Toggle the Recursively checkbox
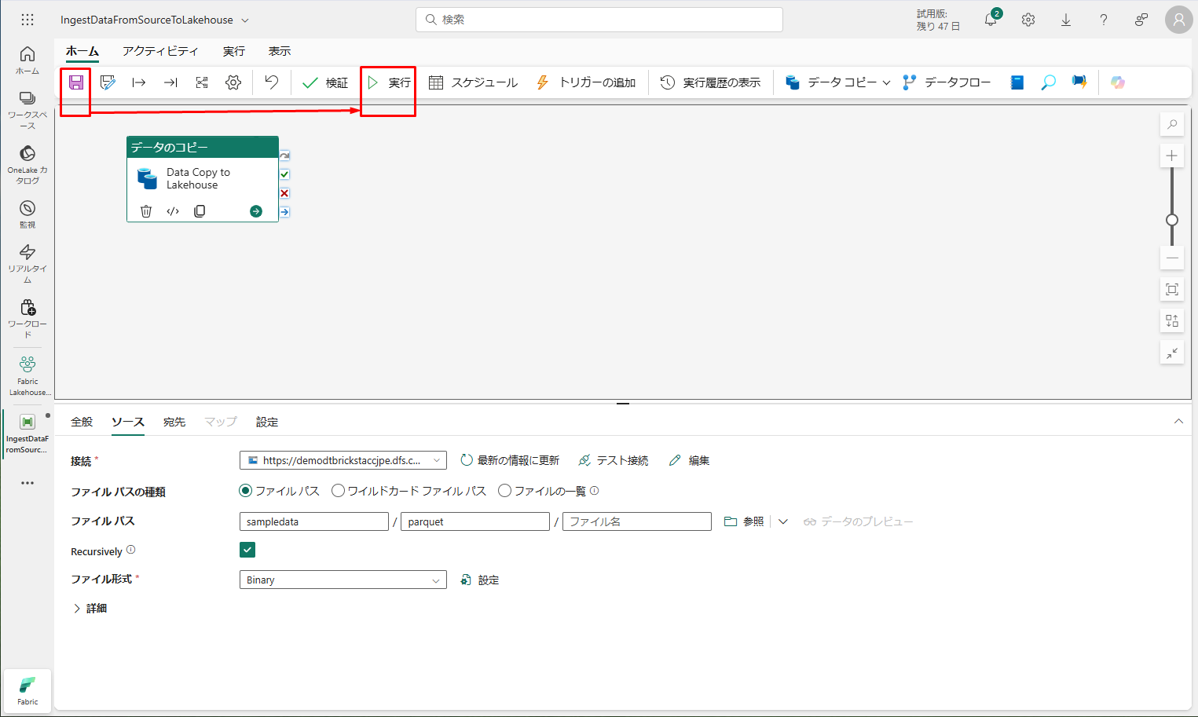 247,551
